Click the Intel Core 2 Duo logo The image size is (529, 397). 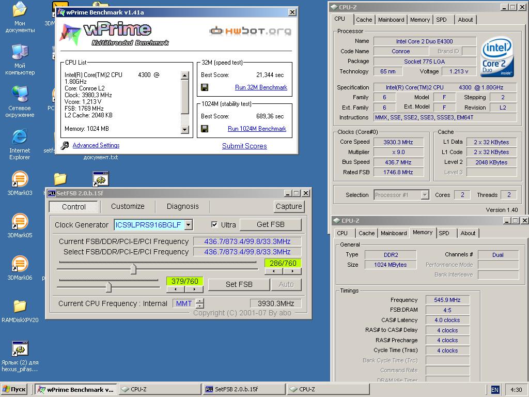(496, 56)
